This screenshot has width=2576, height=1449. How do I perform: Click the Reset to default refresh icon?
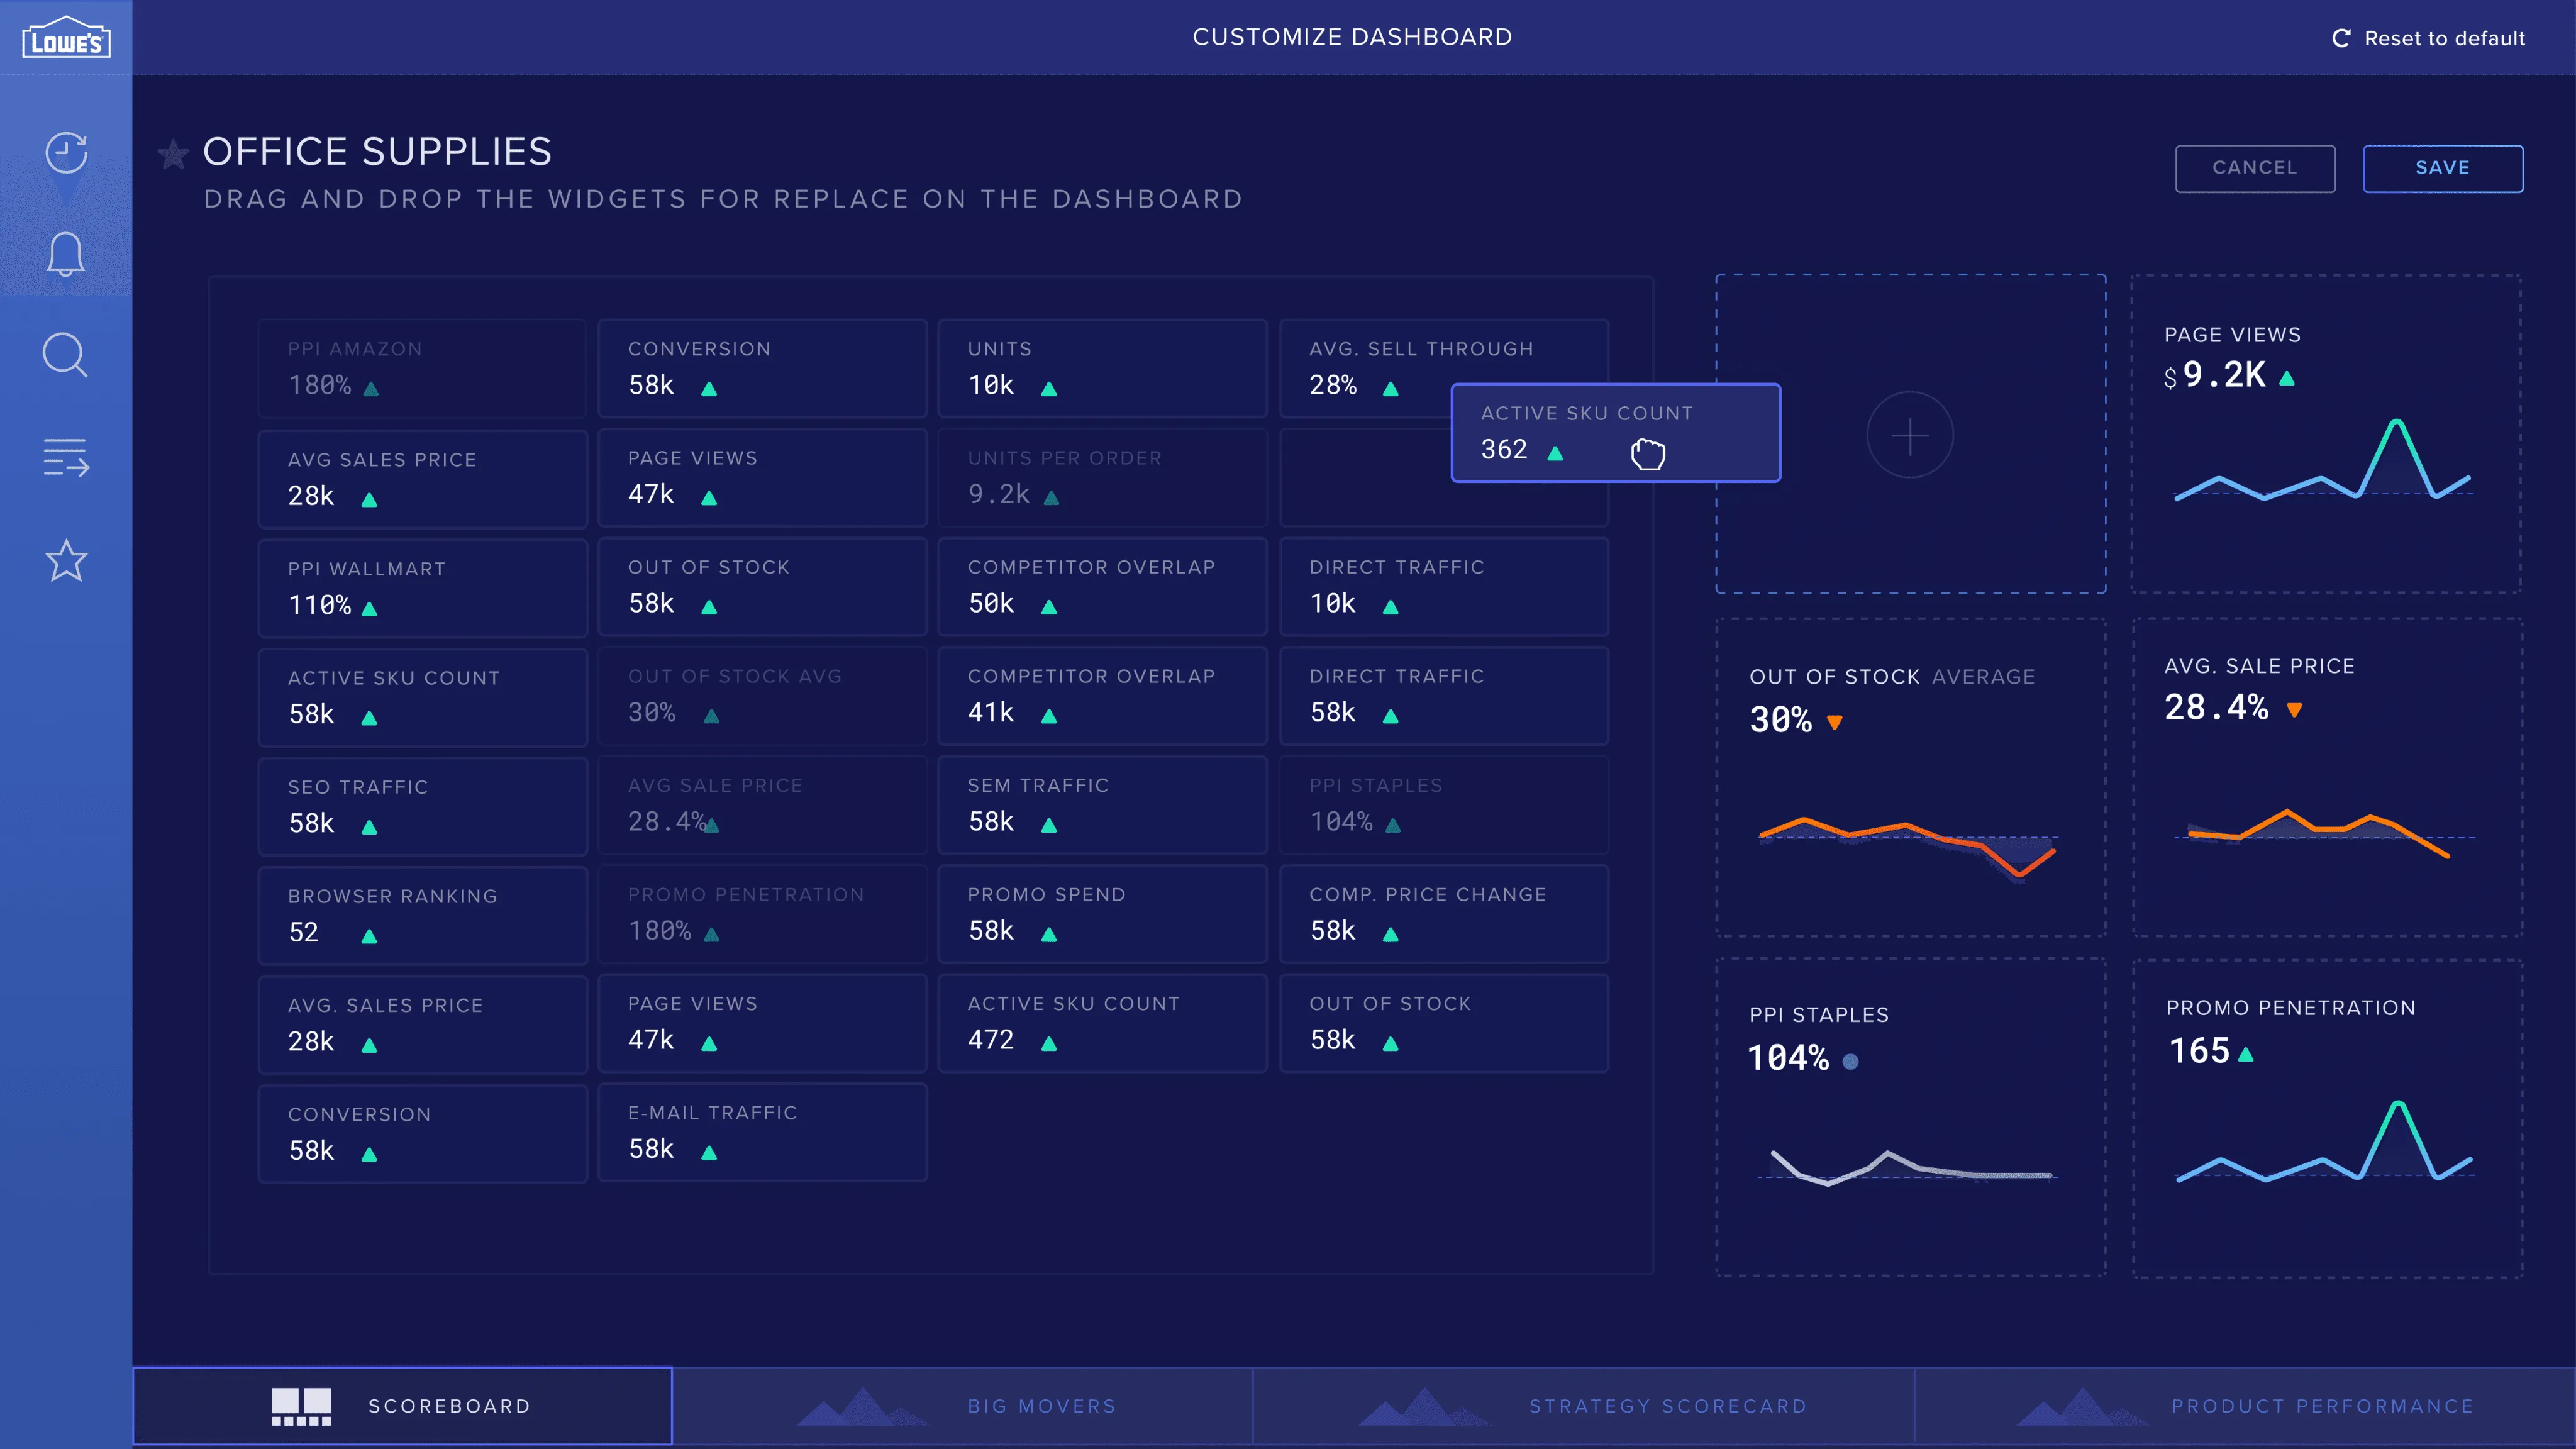(2341, 38)
